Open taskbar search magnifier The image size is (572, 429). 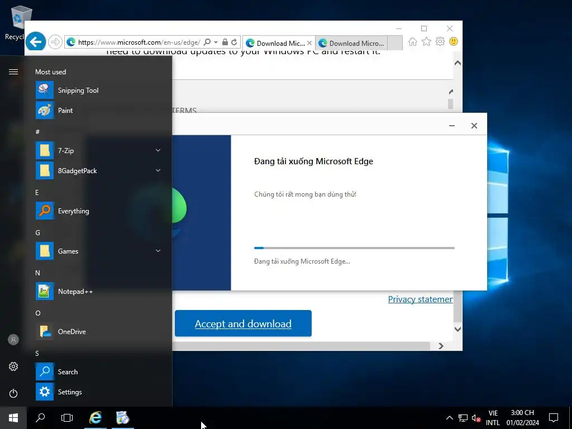tap(40, 418)
